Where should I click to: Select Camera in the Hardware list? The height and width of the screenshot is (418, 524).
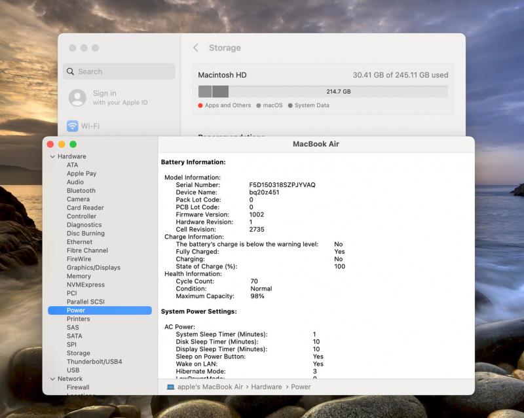click(x=78, y=200)
